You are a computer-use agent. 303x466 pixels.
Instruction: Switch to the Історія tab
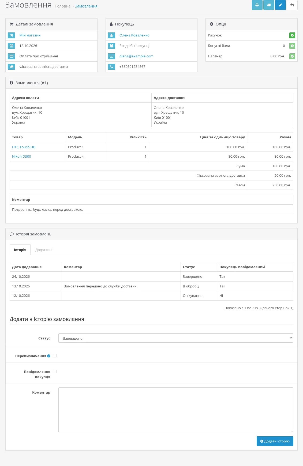[20, 250]
